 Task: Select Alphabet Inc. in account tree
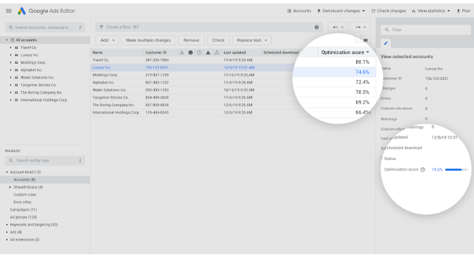tap(31, 70)
